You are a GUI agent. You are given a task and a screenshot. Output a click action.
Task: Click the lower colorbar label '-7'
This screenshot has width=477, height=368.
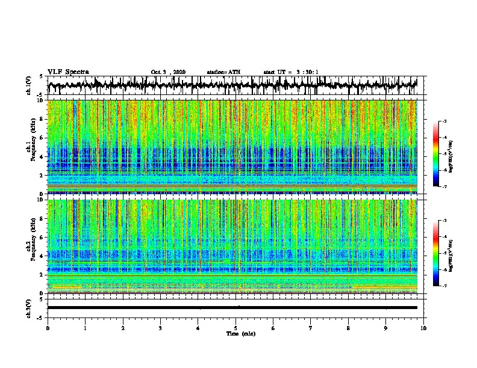(444, 286)
